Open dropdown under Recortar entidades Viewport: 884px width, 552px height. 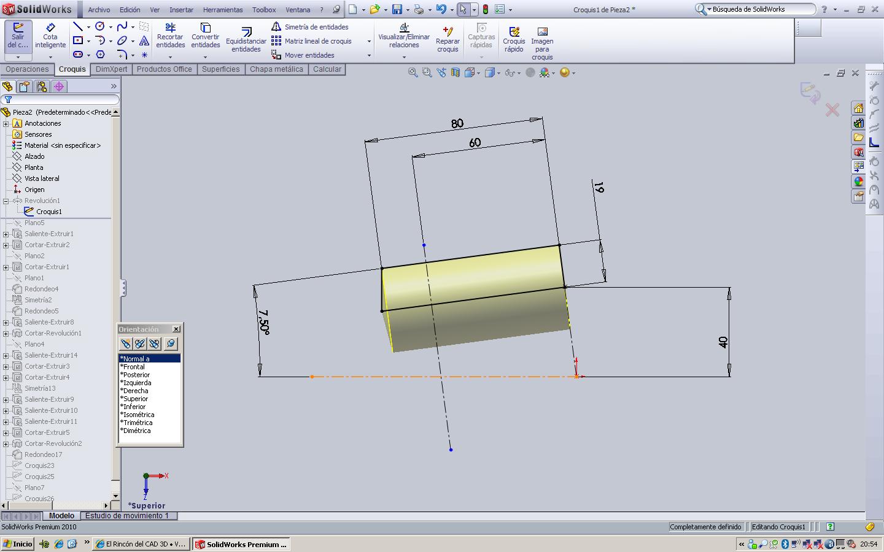tap(171, 57)
